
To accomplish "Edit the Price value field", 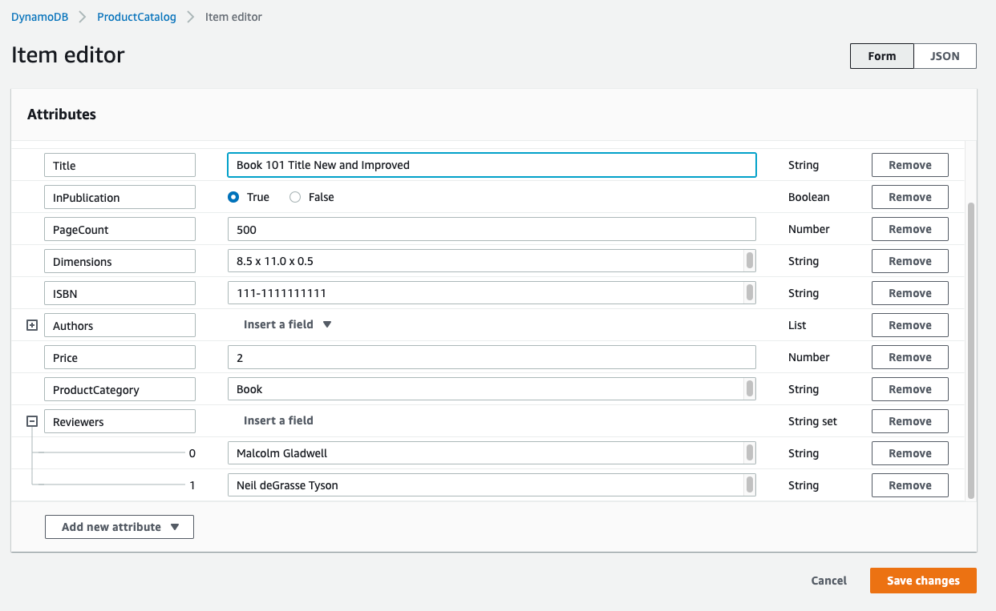I will [x=492, y=357].
